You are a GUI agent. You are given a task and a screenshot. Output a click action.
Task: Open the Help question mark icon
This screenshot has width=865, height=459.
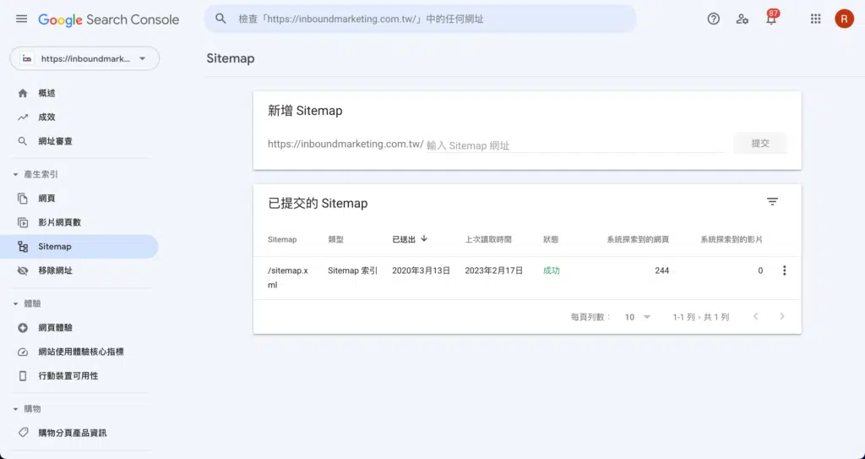(x=713, y=19)
